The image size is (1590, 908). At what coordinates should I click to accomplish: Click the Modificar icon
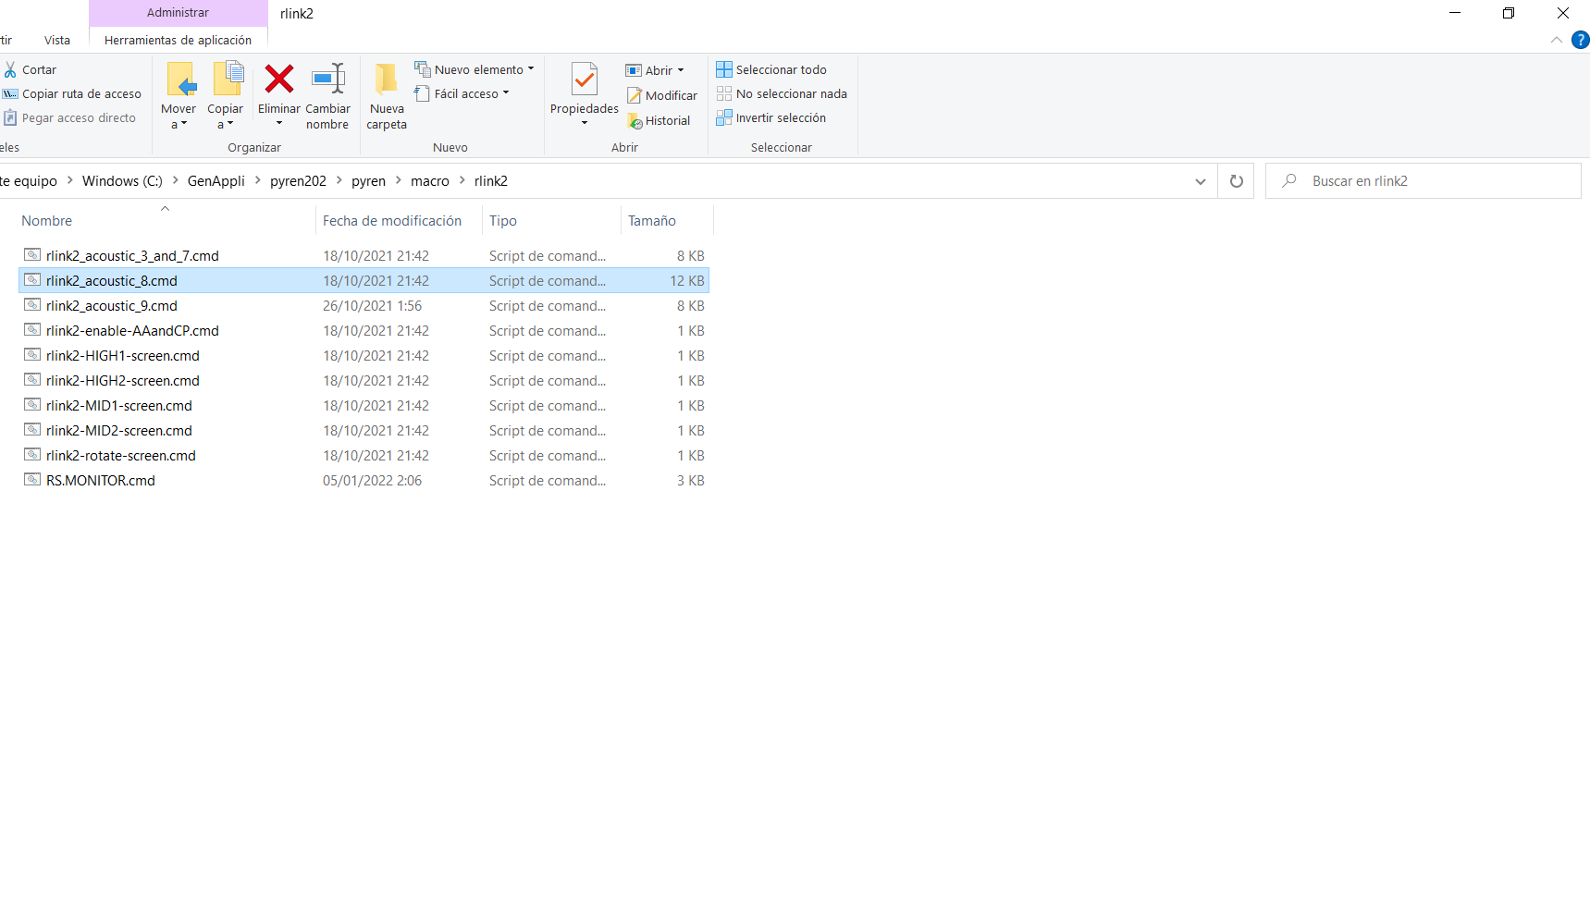click(x=635, y=95)
